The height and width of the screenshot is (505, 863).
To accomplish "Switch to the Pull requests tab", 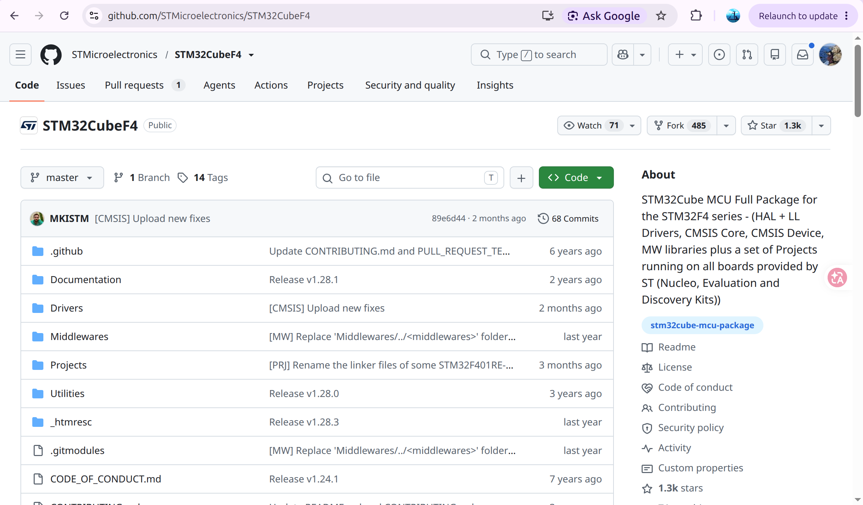I will 145,85.
